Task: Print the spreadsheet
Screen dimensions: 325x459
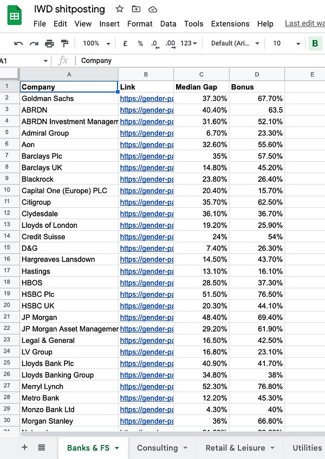Action: [49, 43]
